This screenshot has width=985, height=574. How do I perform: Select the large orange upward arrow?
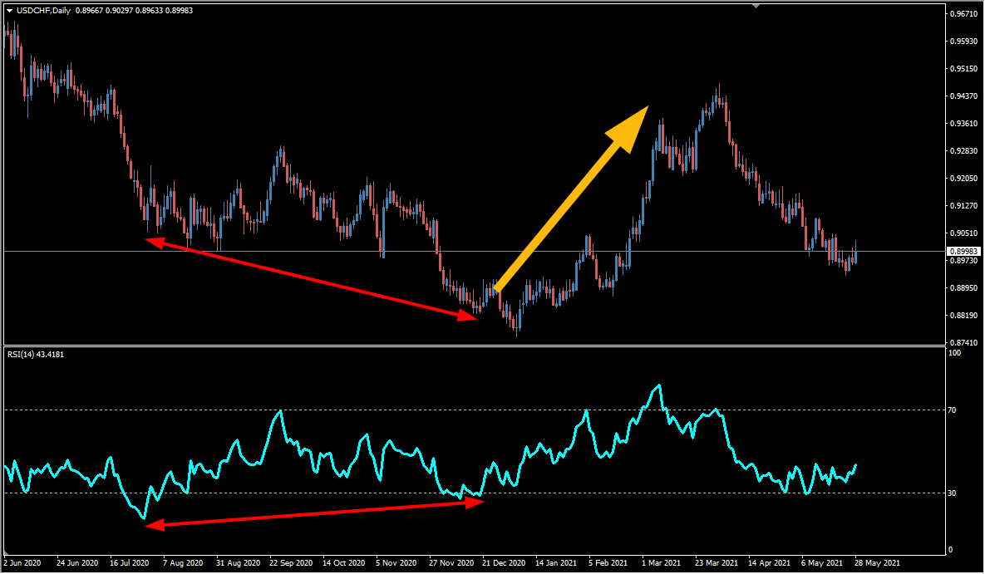coord(572,198)
